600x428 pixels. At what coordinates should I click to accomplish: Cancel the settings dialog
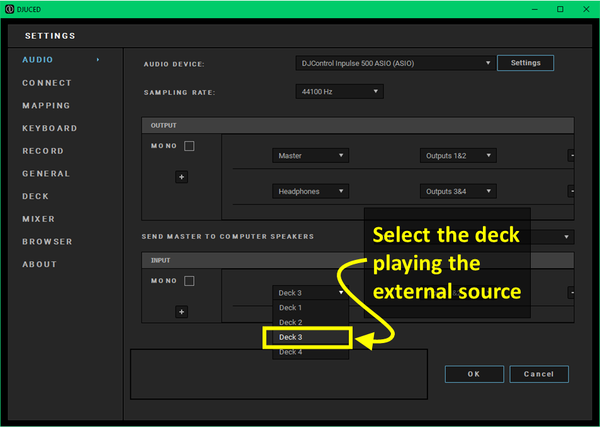(539, 374)
